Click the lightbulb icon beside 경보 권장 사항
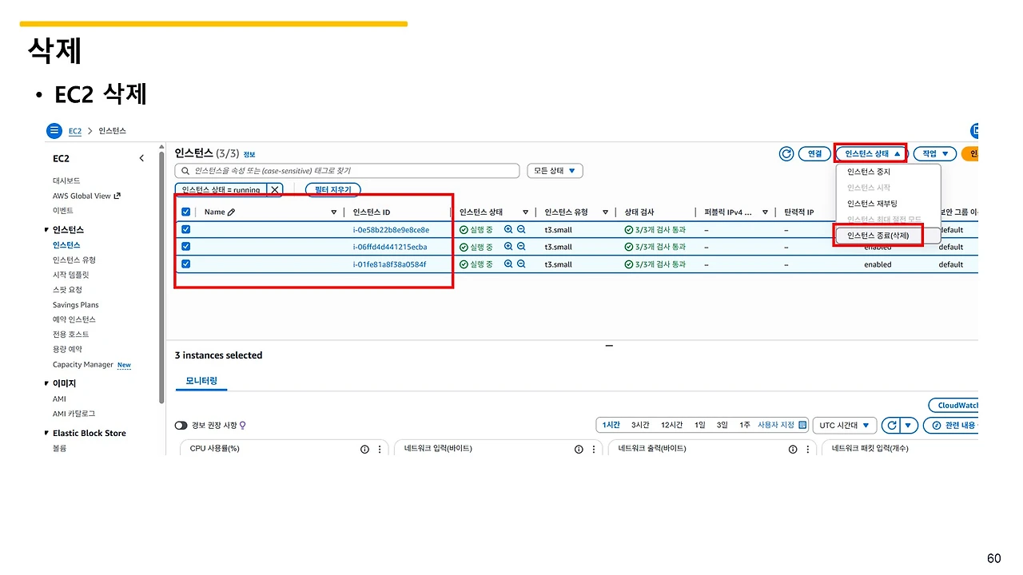Viewport: 1023px width, 575px height. tap(242, 426)
